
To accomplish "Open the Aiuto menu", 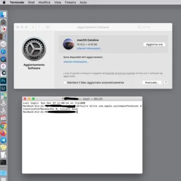I will click(x=83, y=3).
